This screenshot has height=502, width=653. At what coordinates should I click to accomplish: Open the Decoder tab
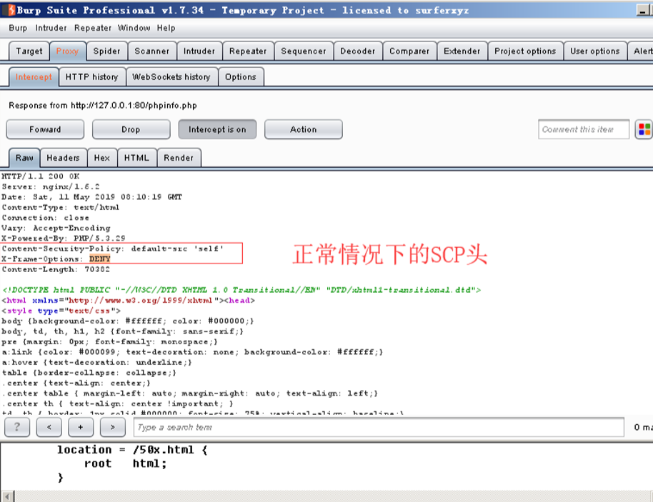coord(357,51)
